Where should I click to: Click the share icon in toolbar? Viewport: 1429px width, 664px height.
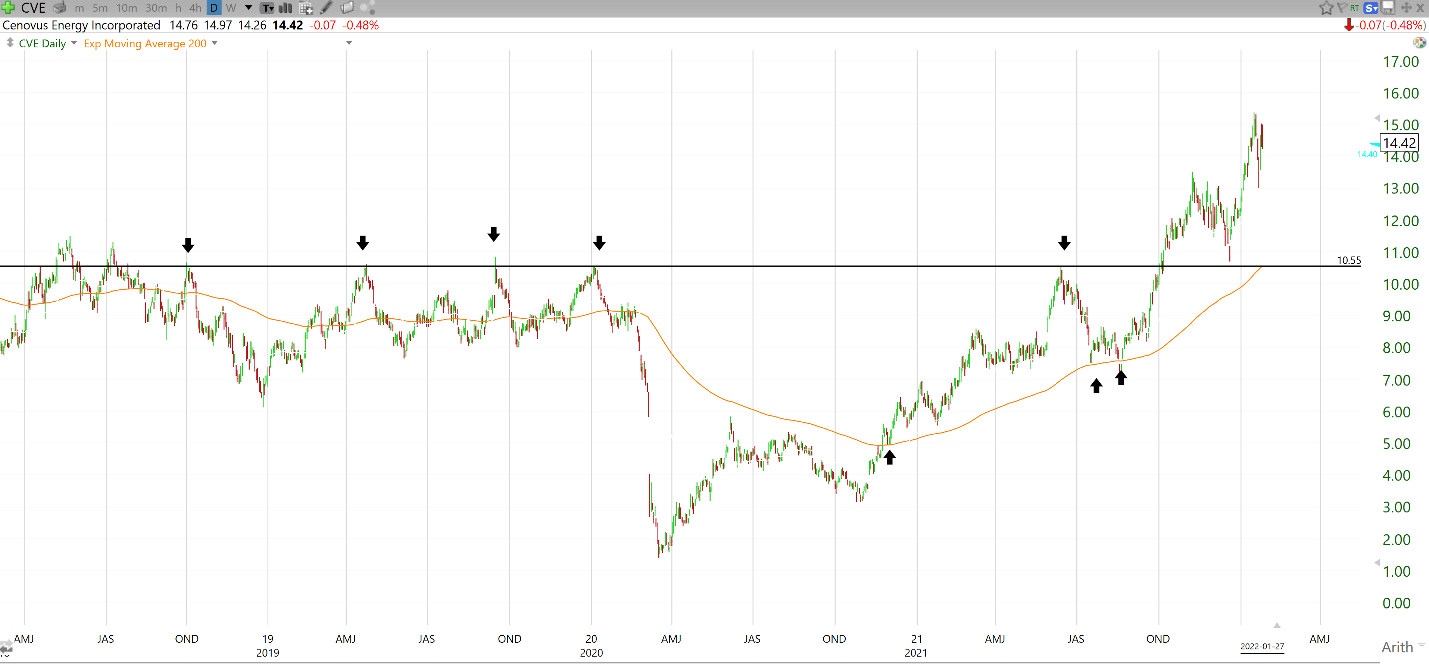click(367, 8)
